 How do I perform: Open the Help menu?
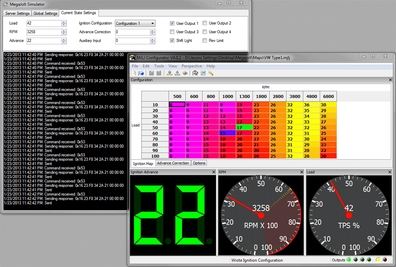coord(211,66)
